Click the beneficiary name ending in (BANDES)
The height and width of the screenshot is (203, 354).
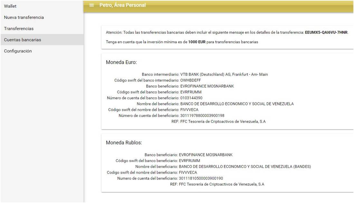click(x=245, y=167)
